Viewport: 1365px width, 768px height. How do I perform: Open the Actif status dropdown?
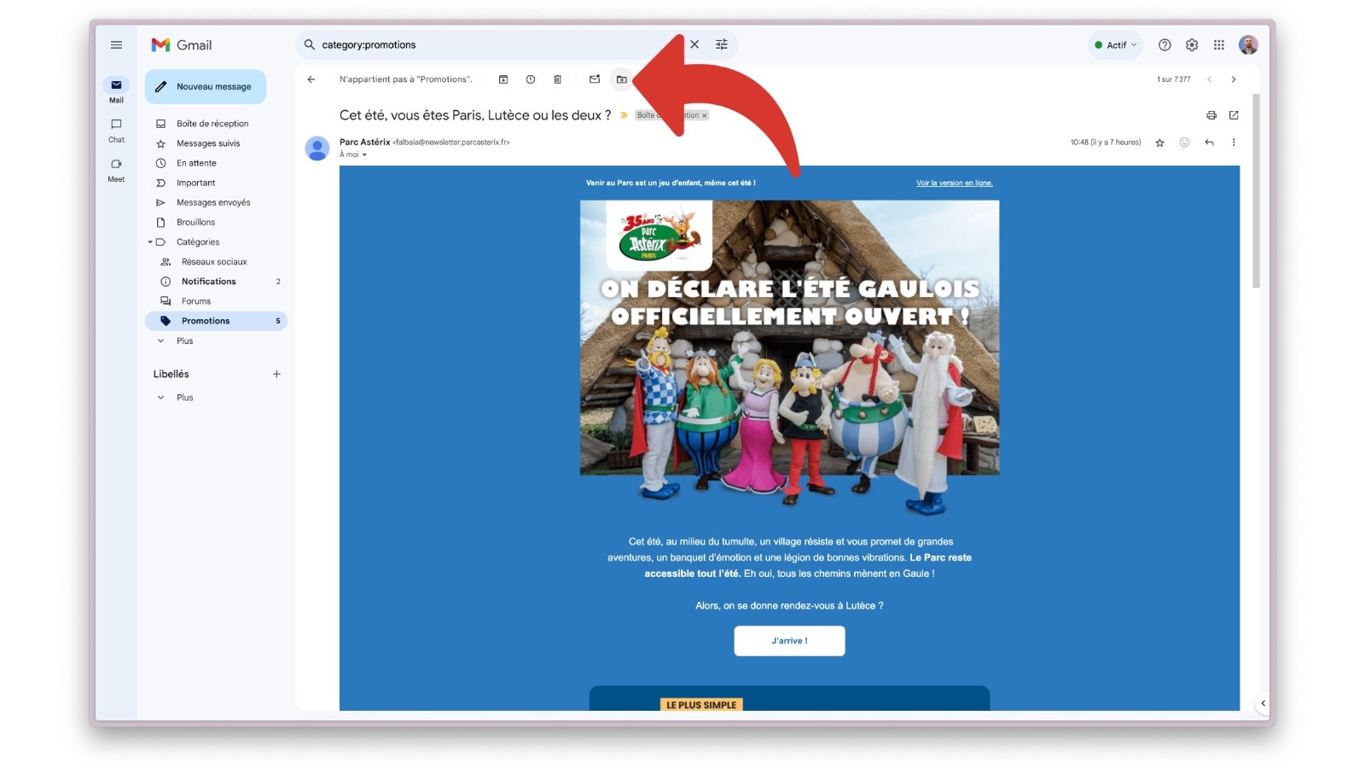click(1116, 45)
